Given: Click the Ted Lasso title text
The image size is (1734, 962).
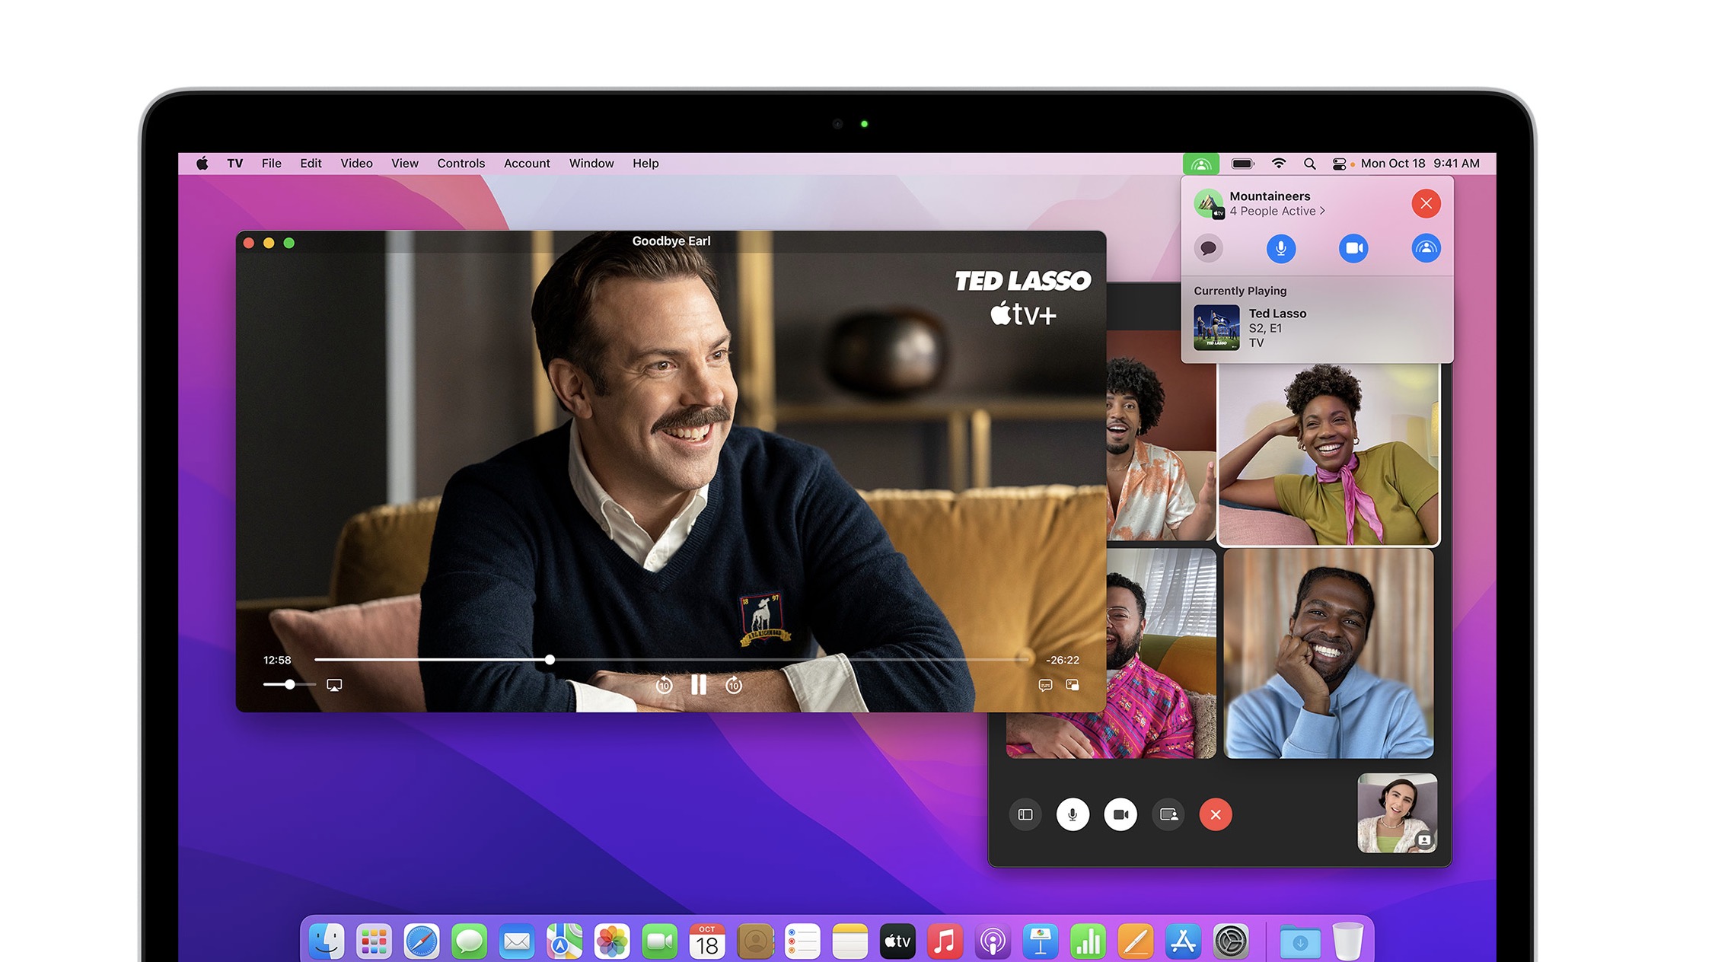Looking at the screenshot, I should coord(1277,314).
